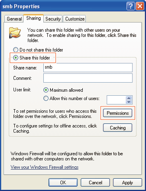Viewport: 146px width, 191px height.
Task: Focus the Comment text box
Action: (88, 78)
